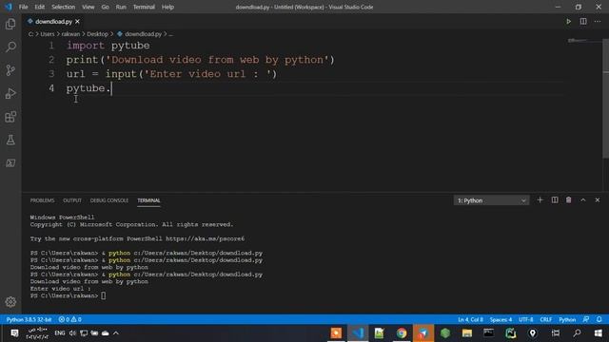Open the Extensions view
This screenshot has height=342, width=609.
click(10, 117)
